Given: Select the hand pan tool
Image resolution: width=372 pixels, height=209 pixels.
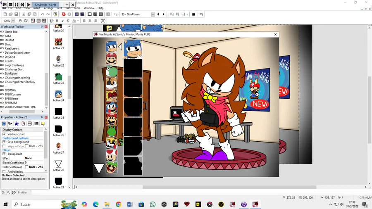Looking at the screenshot, I should (20, 21).
